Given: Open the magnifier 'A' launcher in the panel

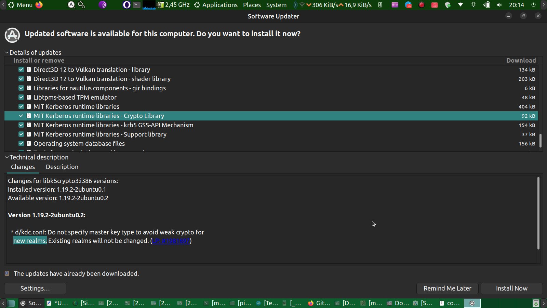Looking at the screenshot, I should pos(71,5).
